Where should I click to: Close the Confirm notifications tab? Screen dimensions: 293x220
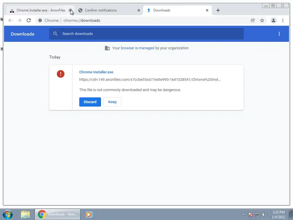[x=139, y=10]
